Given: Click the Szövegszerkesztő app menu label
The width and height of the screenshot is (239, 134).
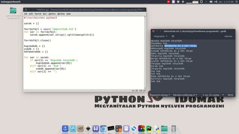Looking at the screenshot, I should pos(10,2).
